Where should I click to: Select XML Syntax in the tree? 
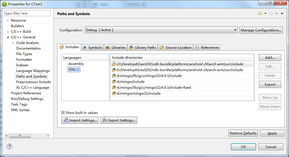(20, 110)
